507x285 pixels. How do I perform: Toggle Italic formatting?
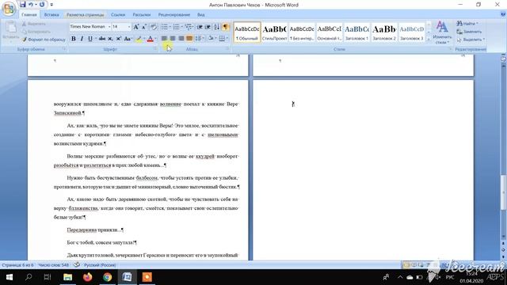pyautogui.click(x=82, y=39)
